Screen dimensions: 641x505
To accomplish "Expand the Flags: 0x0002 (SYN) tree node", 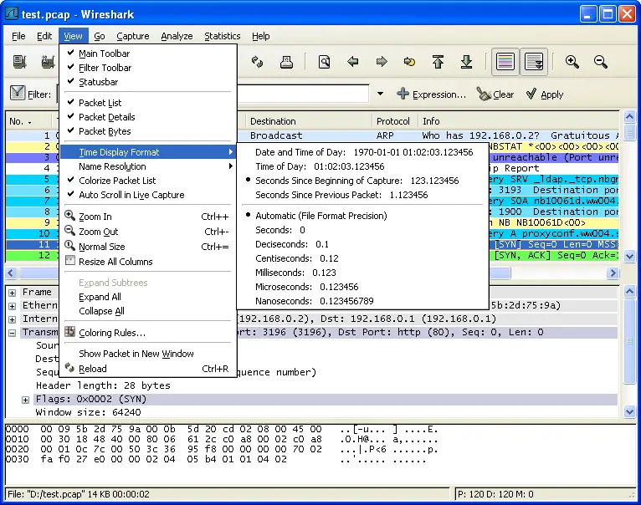I will tap(26, 400).
